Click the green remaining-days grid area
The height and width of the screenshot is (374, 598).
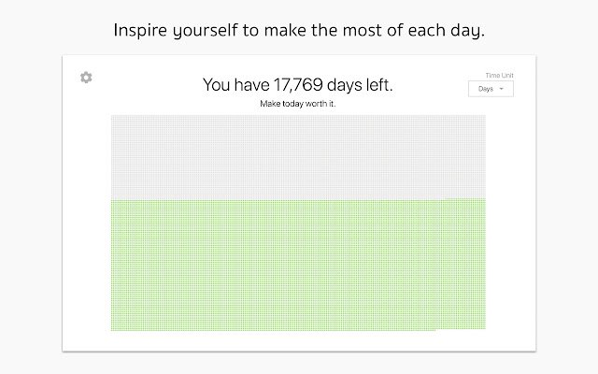[x=298, y=265]
